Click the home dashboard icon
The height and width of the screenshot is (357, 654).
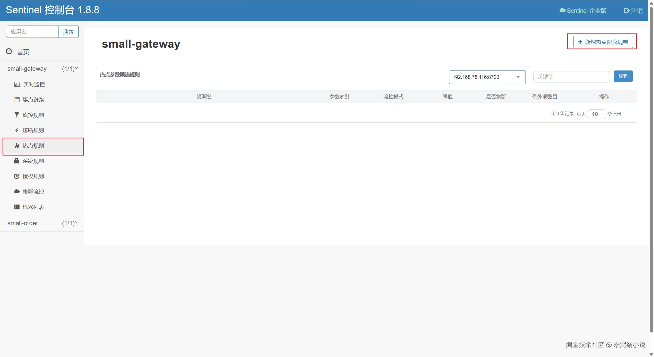[9, 52]
